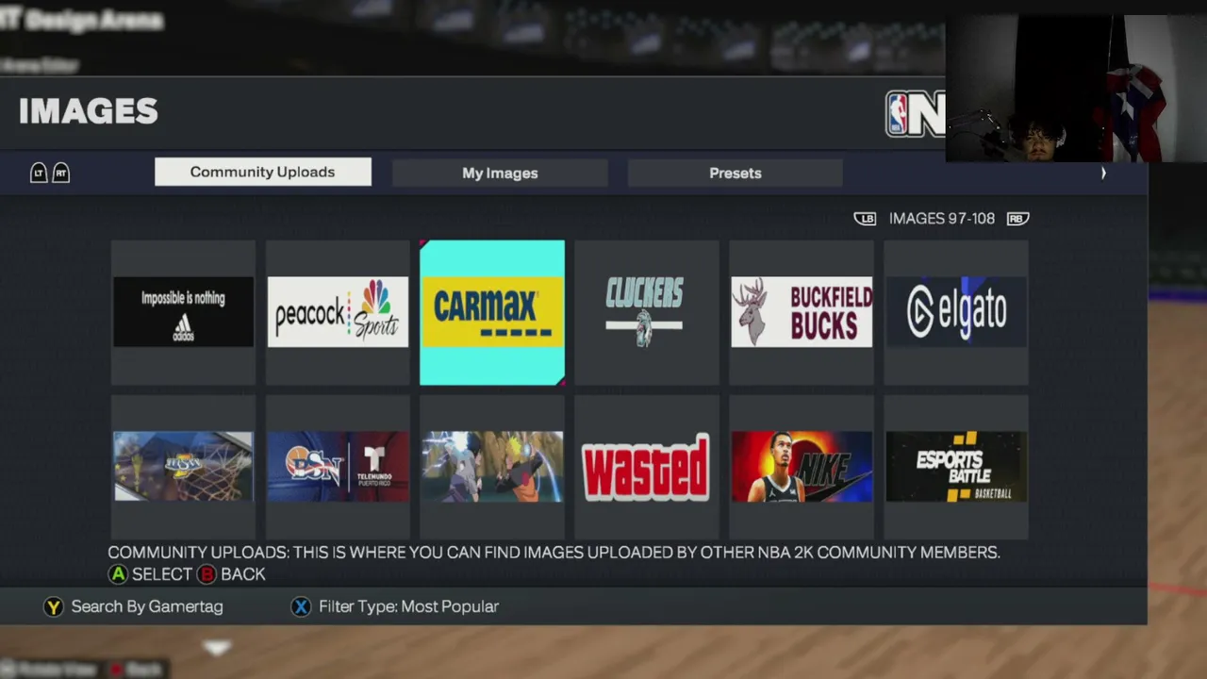Image resolution: width=1207 pixels, height=679 pixels.
Task: Change Filter Type: Most Popular
Action: point(408,606)
